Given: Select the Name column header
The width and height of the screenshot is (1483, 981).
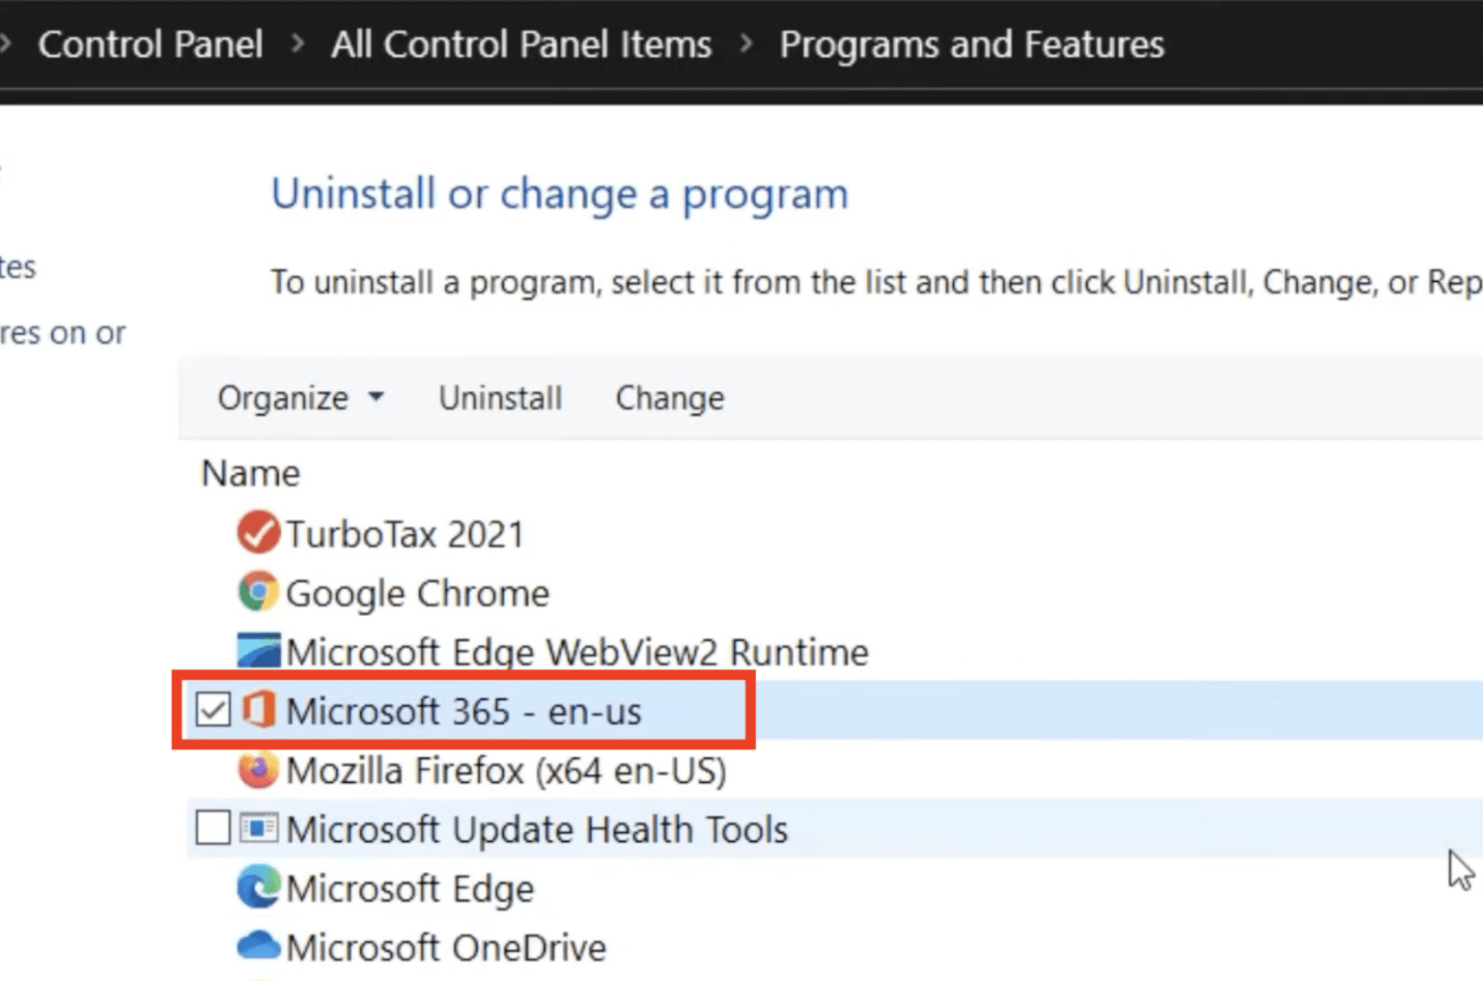Looking at the screenshot, I should point(250,472).
